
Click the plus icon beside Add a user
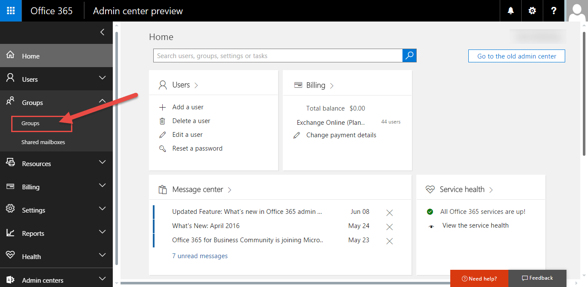tap(162, 107)
